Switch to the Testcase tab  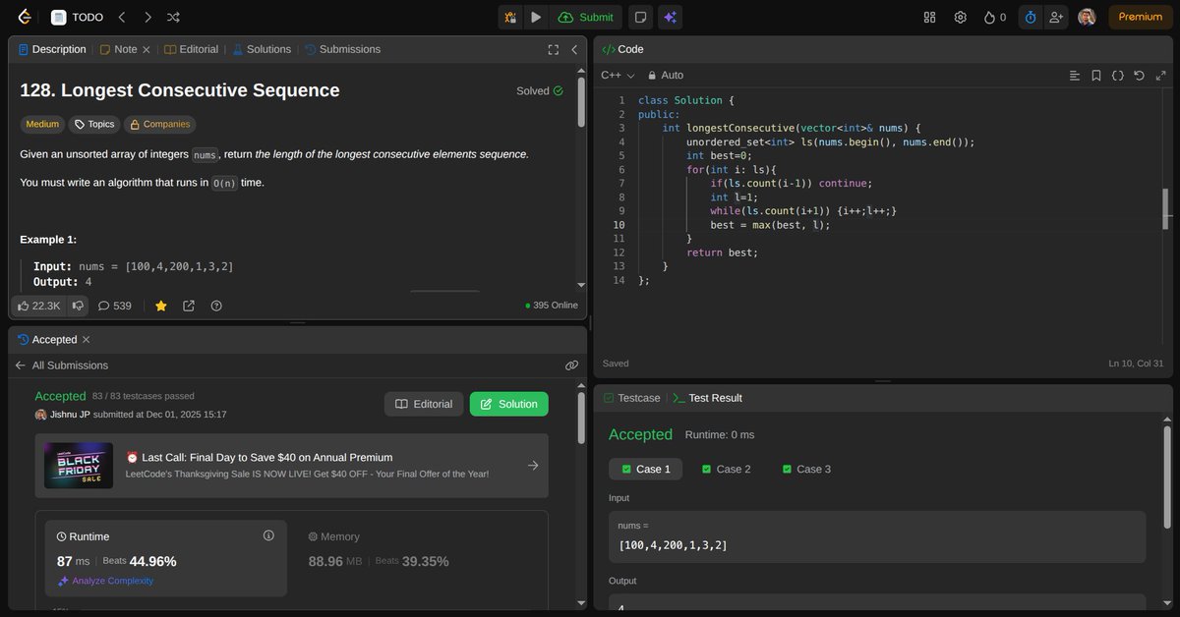[x=631, y=398]
